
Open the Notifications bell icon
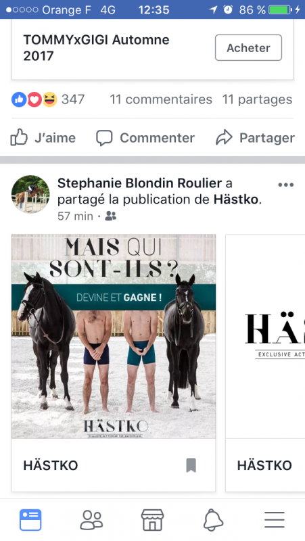click(x=213, y=520)
